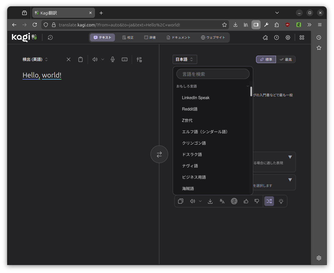Download the translation result
This screenshot has width=334, height=273.
pyautogui.click(x=210, y=201)
